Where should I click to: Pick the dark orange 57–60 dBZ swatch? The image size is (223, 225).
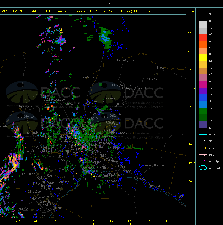pyautogui.click(x=203, y=44)
